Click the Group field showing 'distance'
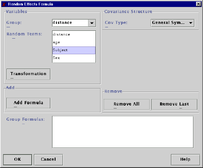 tap(70, 23)
